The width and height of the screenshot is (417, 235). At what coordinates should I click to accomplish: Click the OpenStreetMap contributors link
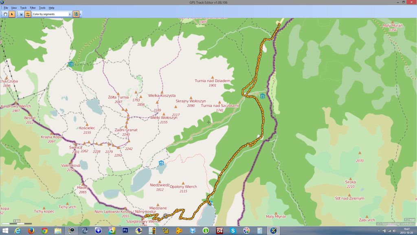396,224
